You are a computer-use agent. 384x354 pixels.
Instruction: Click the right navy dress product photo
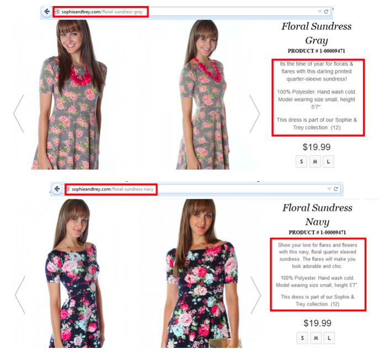202,274
